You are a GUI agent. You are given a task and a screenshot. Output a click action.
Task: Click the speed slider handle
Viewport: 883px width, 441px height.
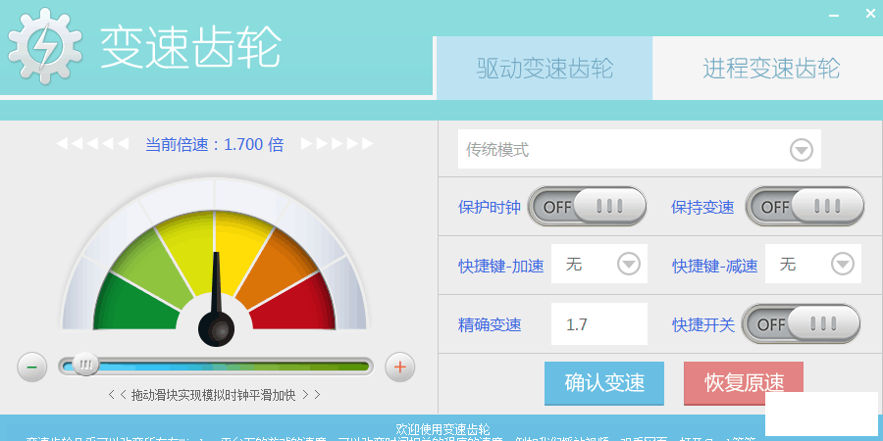pos(85,366)
